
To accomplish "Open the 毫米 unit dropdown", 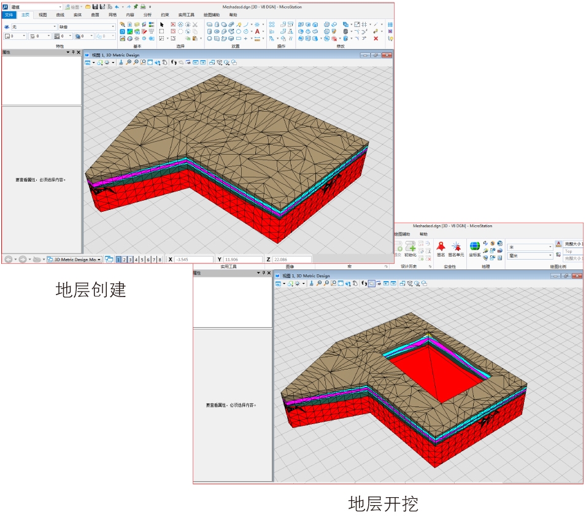I will (x=550, y=255).
